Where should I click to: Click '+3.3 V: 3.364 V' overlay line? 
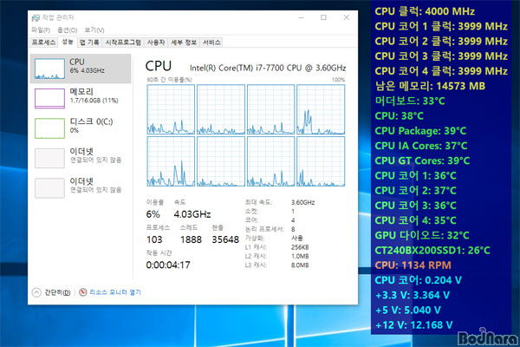click(x=413, y=295)
